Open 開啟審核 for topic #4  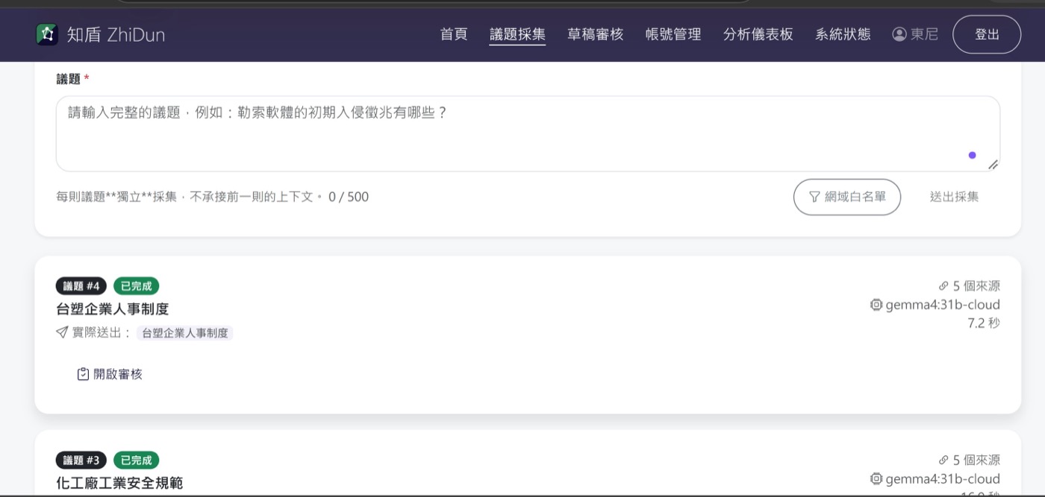110,374
